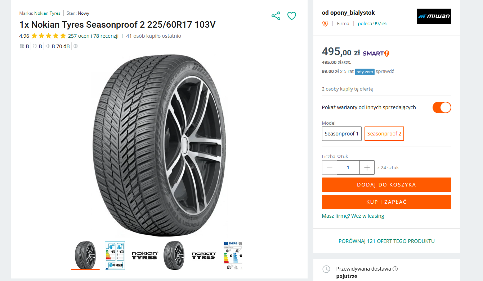Click the quantity input field
The height and width of the screenshot is (281, 483).
coord(348,167)
